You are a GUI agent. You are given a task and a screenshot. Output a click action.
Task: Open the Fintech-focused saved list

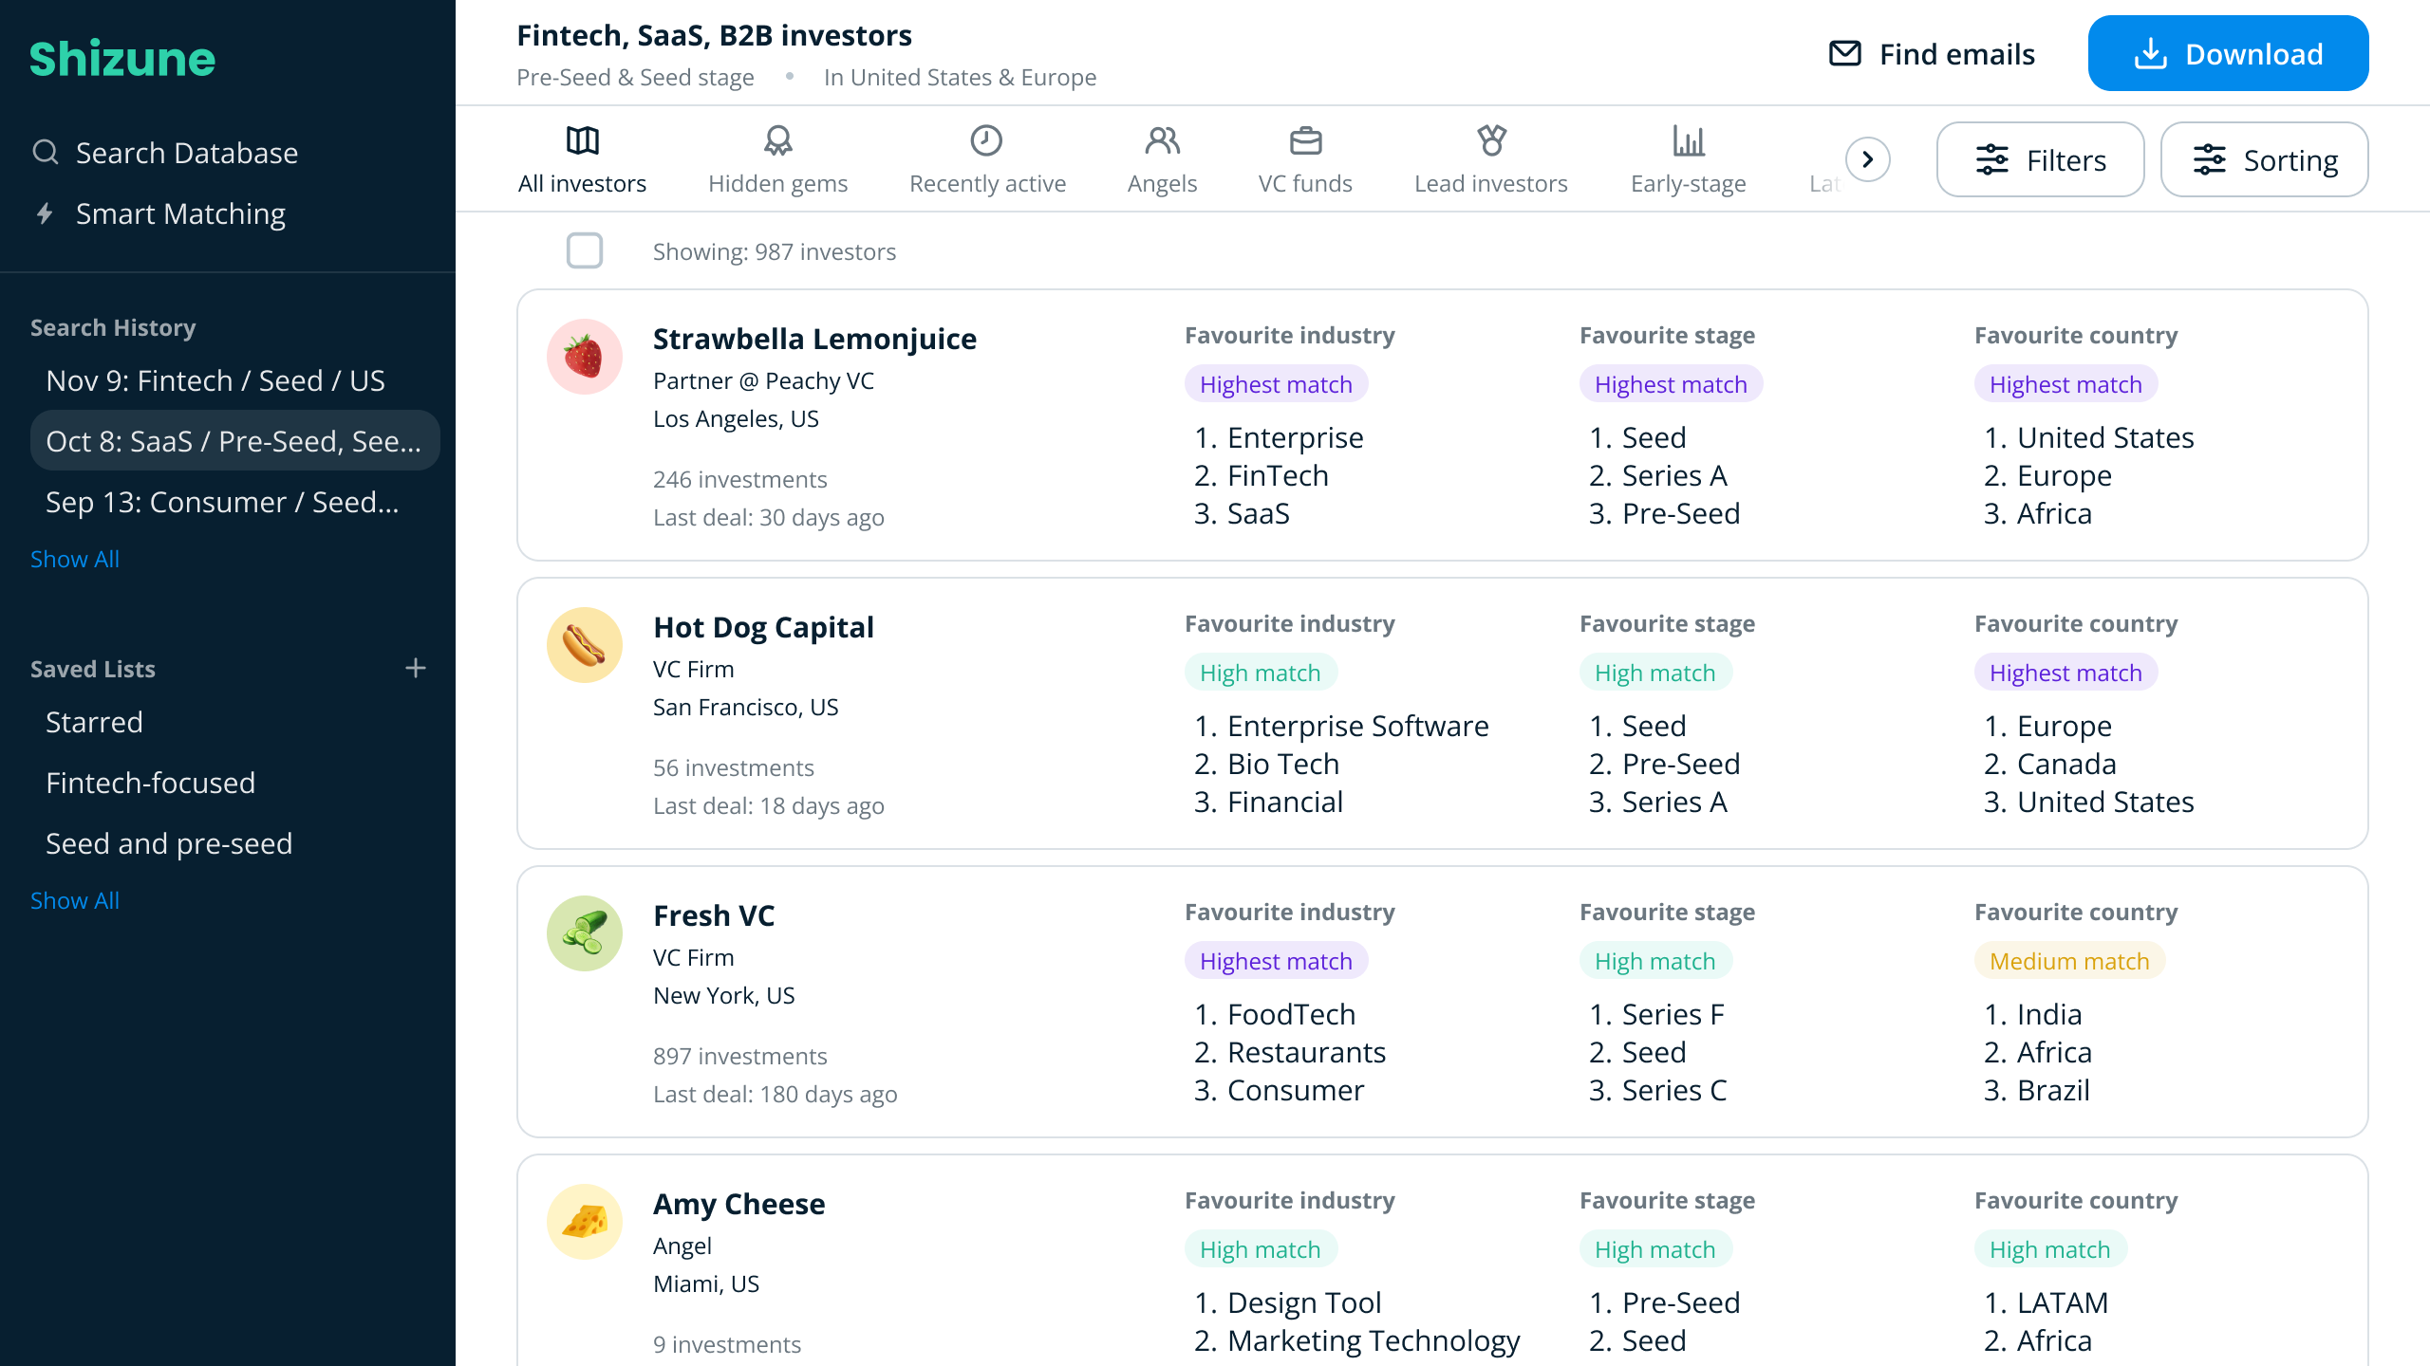pos(151,783)
